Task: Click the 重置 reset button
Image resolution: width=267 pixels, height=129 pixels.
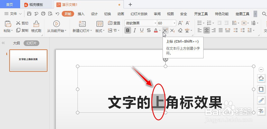Action: (114, 23)
